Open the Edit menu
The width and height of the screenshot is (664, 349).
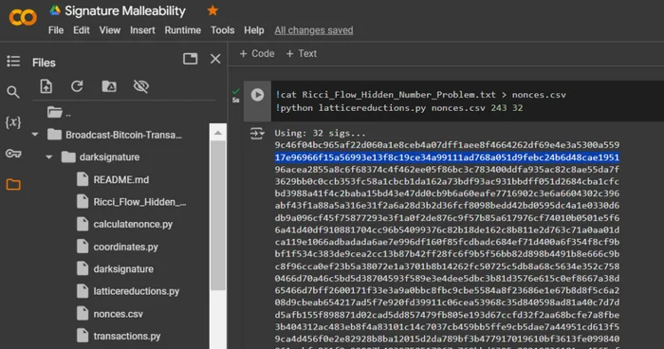tap(82, 30)
